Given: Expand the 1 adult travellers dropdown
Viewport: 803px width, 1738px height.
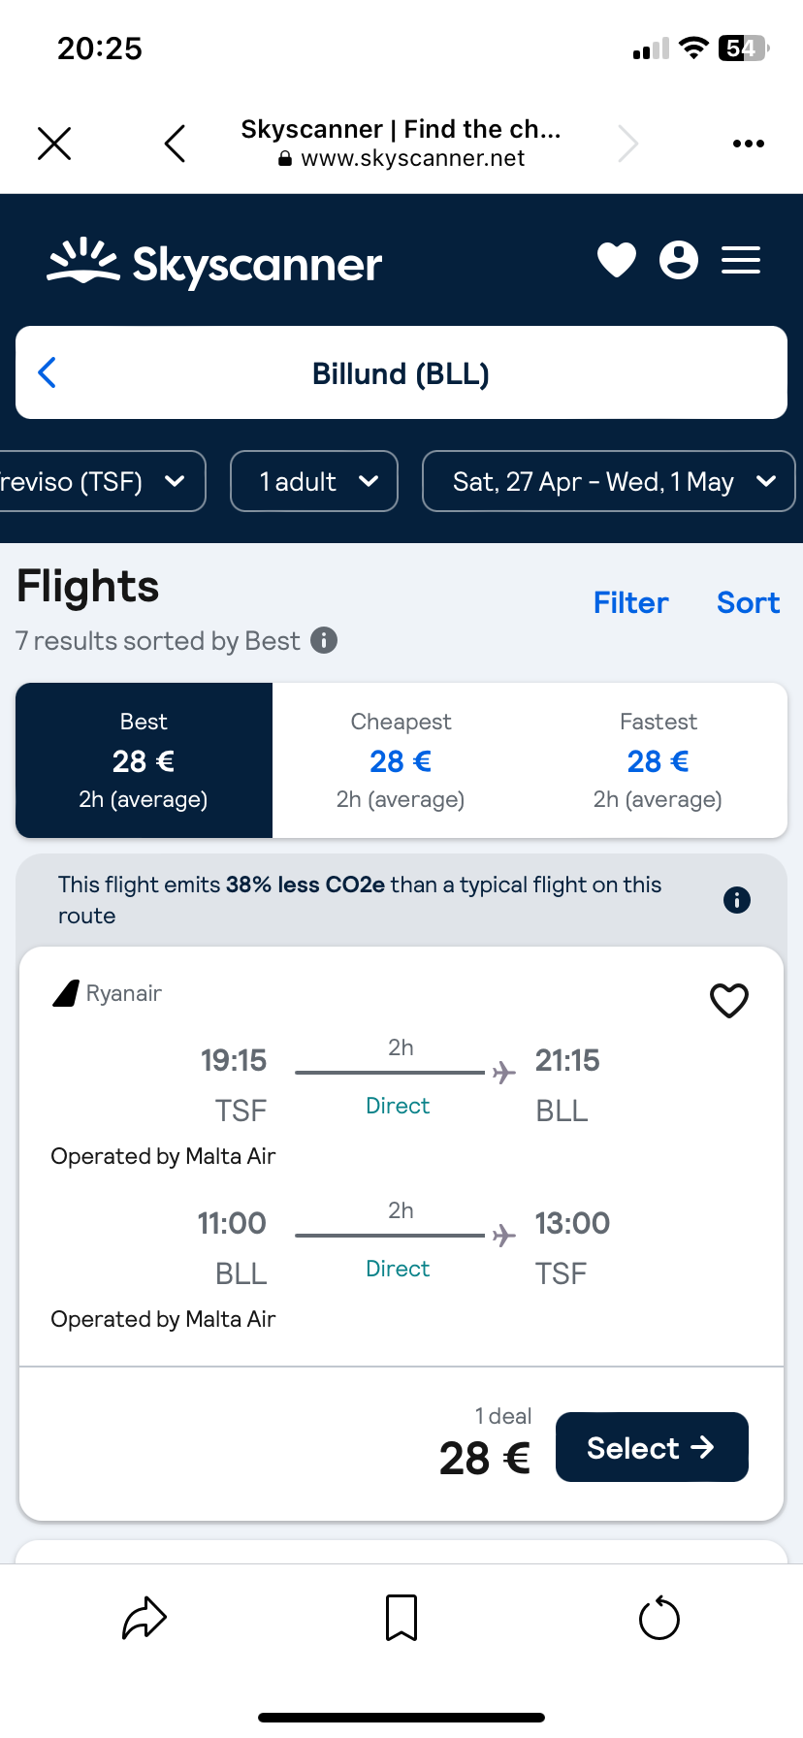Looking at the screenshot, I should click(x=314, y=481).
